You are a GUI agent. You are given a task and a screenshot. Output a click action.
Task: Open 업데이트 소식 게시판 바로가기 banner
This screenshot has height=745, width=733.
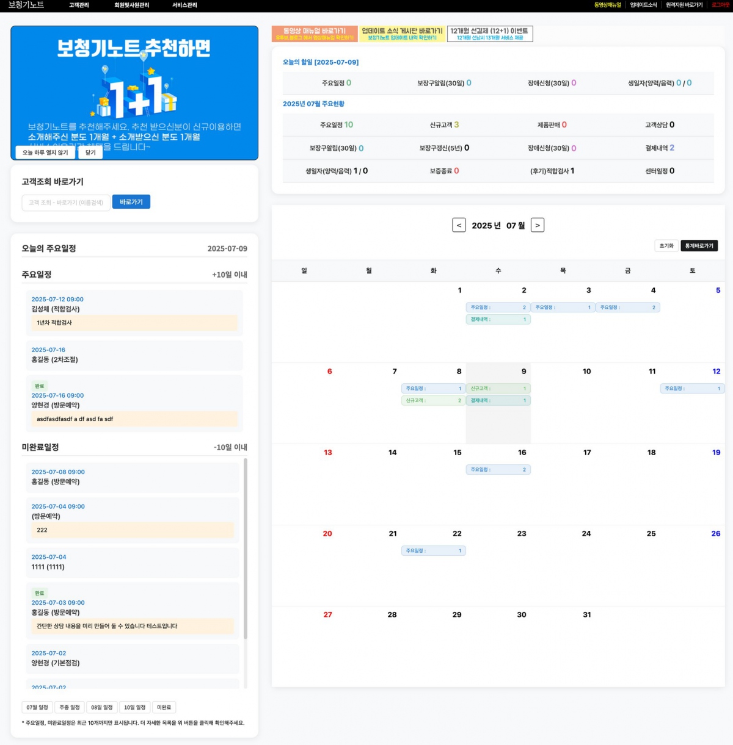(402, 34)
